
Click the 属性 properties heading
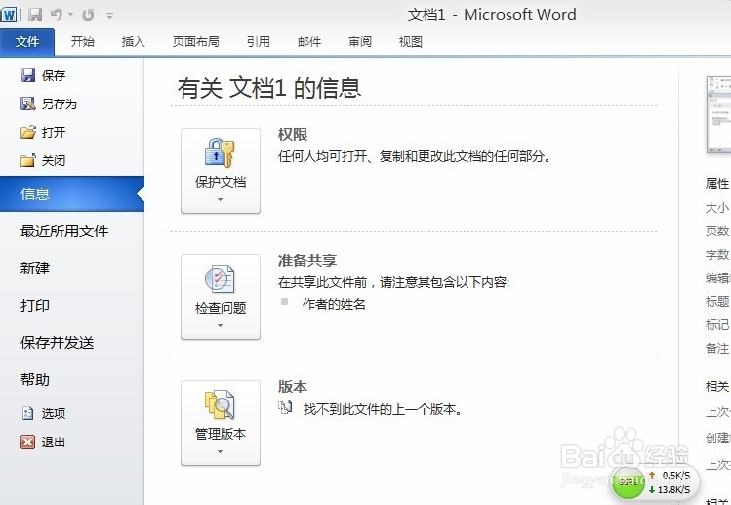[717, 183]
